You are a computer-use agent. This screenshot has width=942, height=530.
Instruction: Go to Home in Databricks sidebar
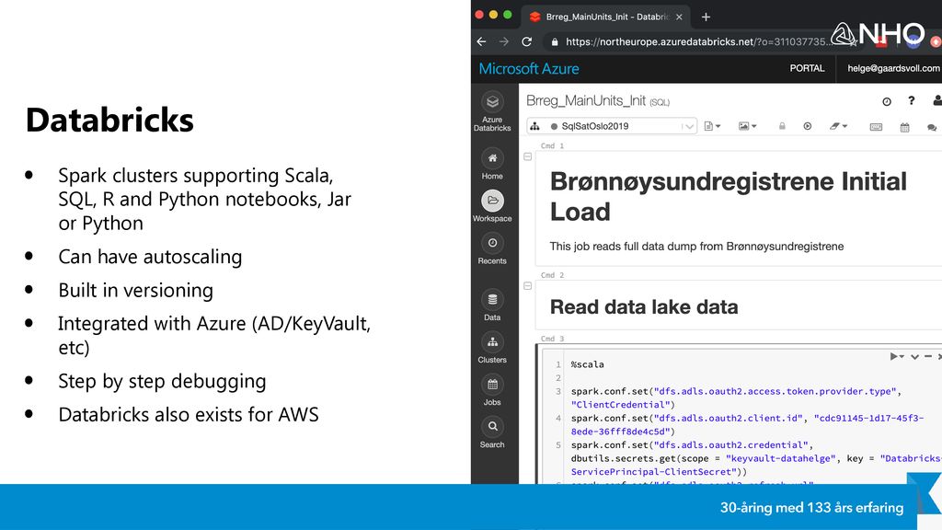(492, 158)
